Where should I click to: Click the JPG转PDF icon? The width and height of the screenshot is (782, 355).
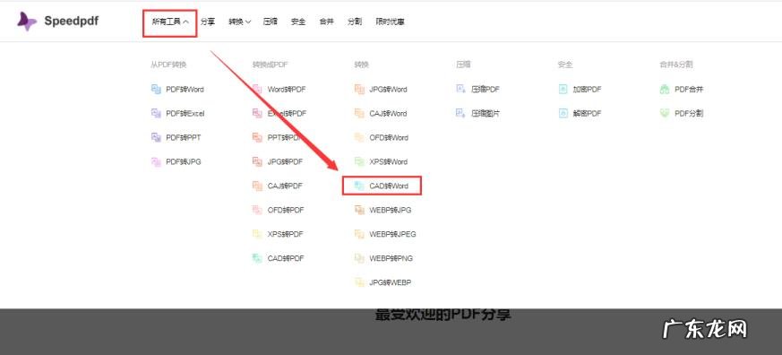(257, 161)
